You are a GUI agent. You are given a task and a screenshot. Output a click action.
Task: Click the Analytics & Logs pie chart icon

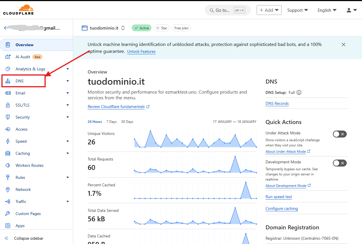click(x=8, y=69)
